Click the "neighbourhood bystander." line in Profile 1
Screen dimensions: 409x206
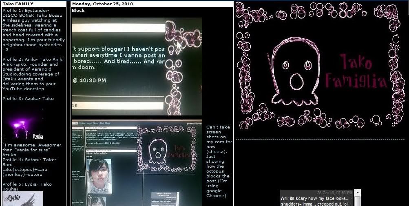point(33,44)
